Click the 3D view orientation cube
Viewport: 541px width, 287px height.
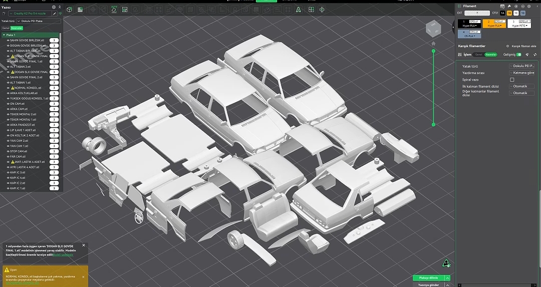click(433, 29)
